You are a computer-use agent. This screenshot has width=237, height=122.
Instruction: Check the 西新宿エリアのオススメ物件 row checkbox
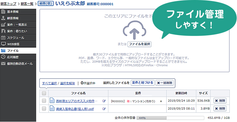coord(44,101)
